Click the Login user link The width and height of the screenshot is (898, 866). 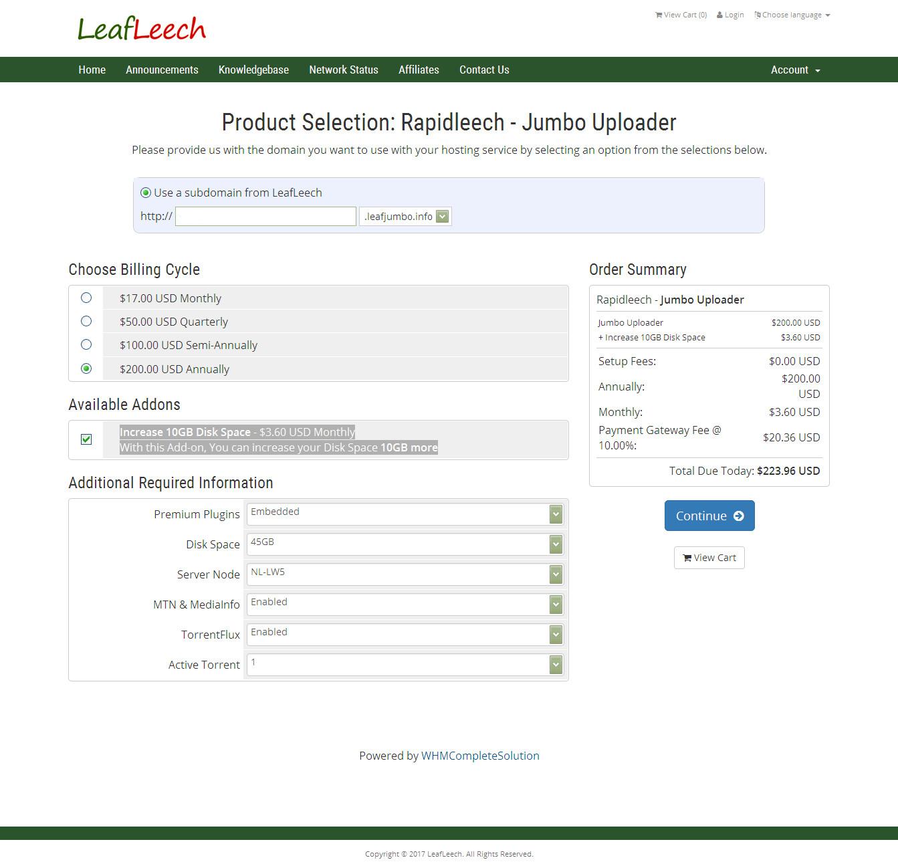(x=730, y=15)
